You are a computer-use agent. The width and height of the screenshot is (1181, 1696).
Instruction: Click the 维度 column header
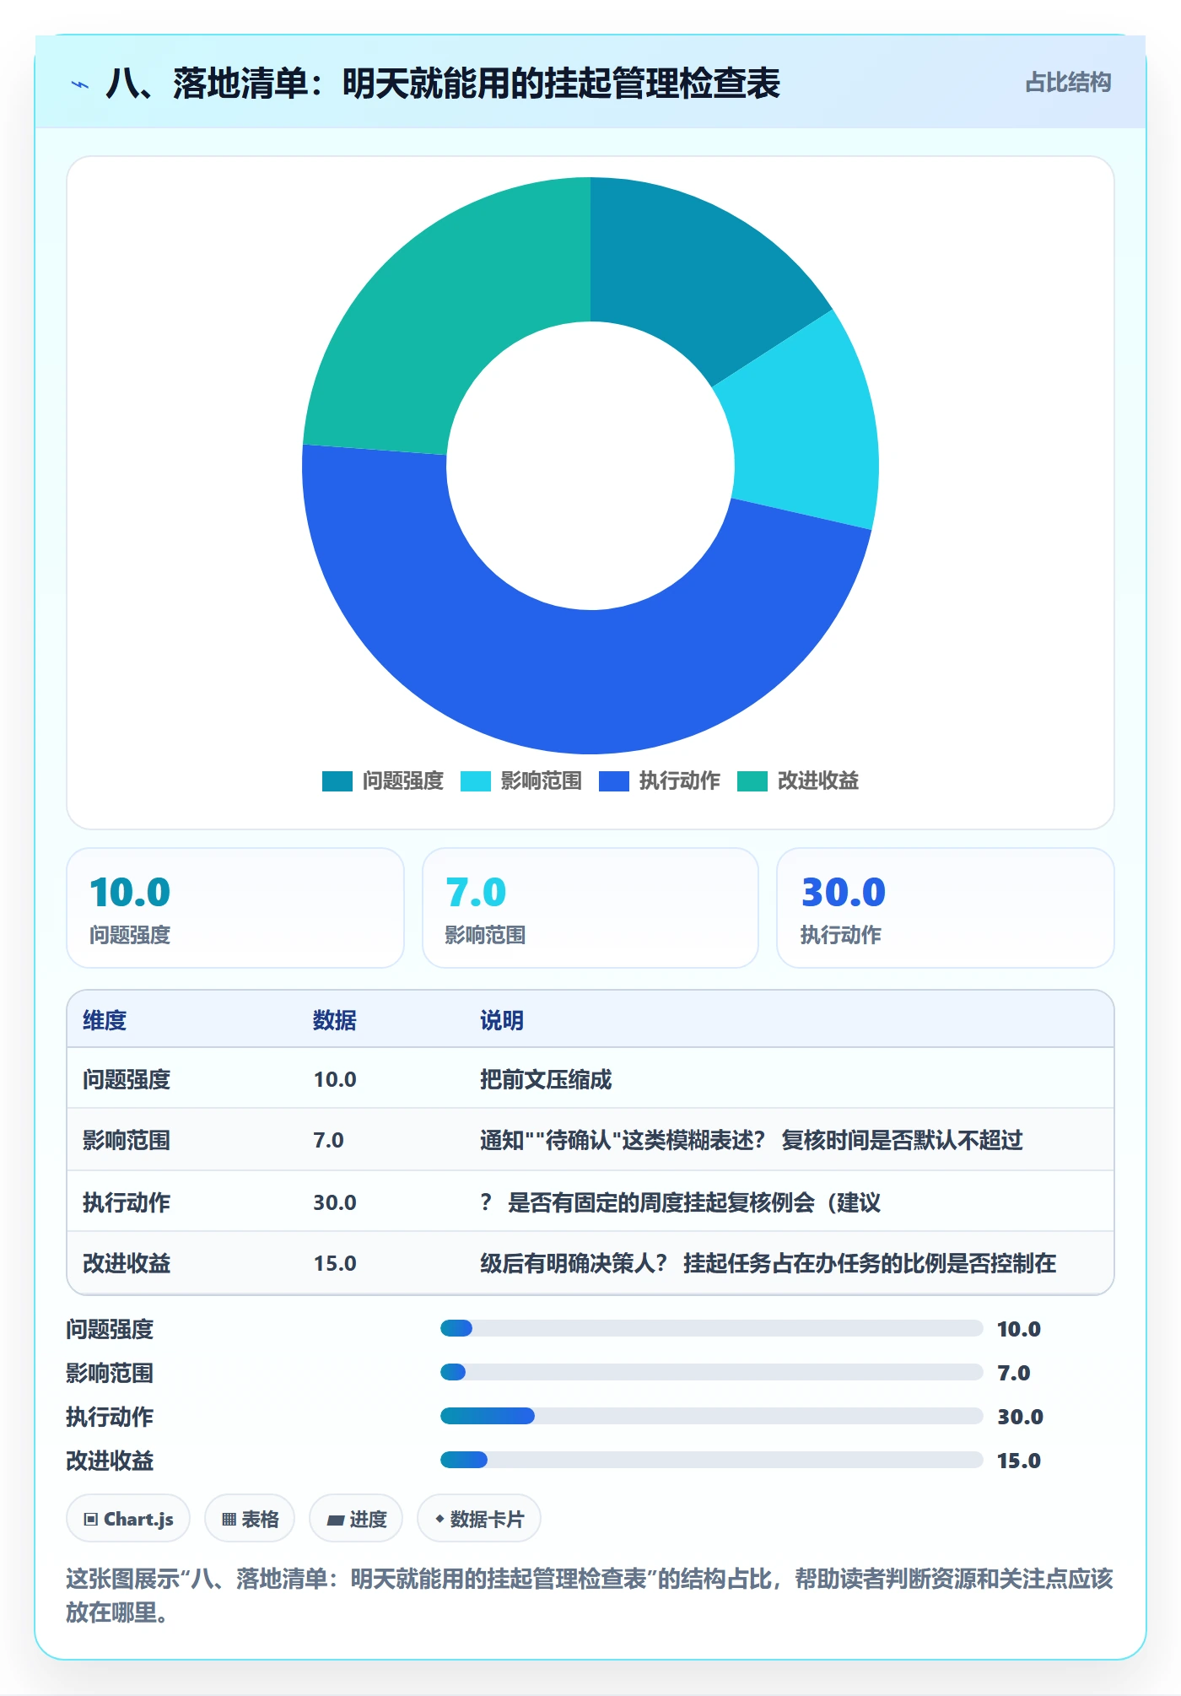click(105, 1020)
